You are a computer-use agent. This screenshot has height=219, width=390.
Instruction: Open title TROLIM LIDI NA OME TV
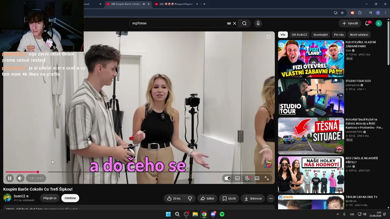click(x=361, y=197)
